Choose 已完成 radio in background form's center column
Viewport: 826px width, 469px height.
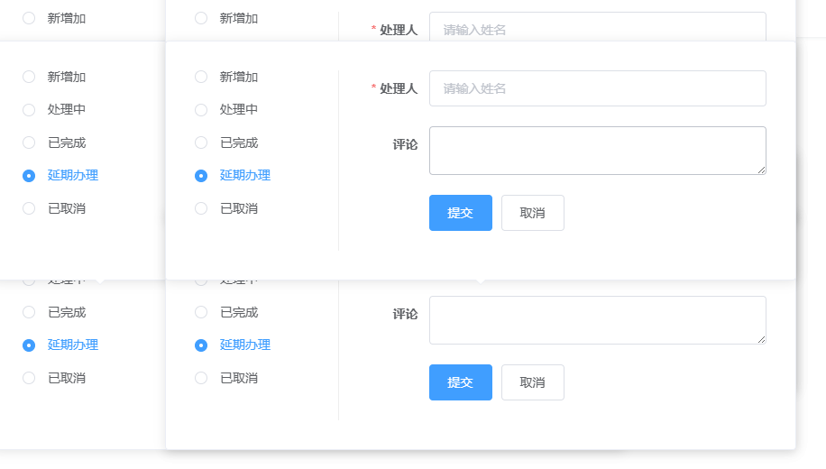[201, 312]
